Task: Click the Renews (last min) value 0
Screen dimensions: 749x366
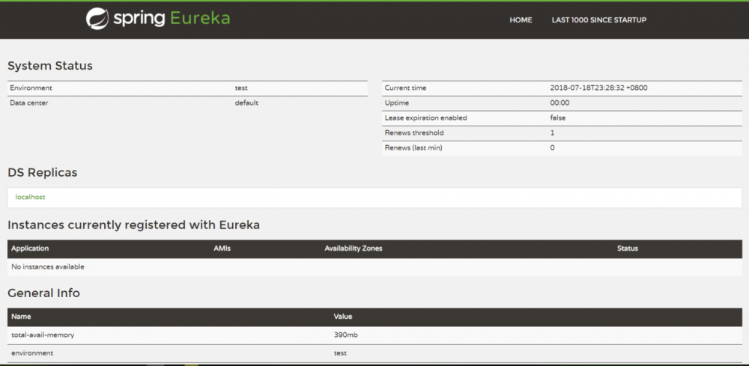Action: coord(552,148)
